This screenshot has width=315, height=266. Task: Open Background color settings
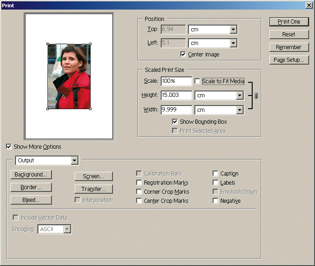tap(31, 175)
